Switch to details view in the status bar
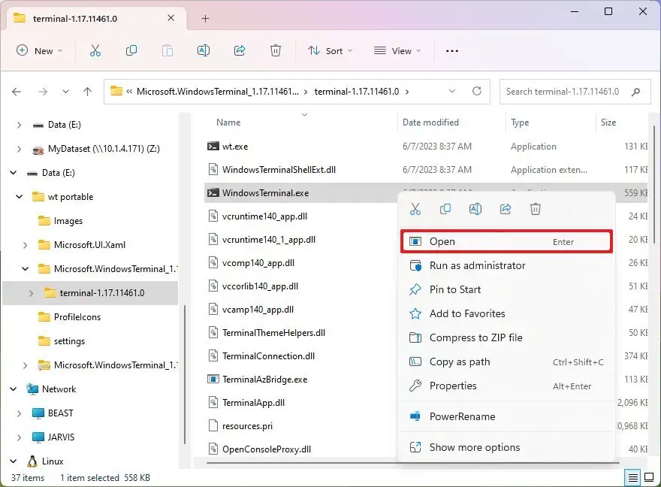This screenshot has width=661, height=487. click(x=632, y=477)
